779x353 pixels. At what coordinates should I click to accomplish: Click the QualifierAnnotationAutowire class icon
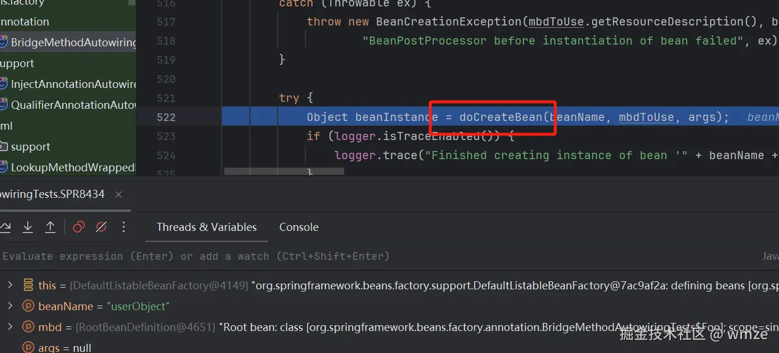(x=3, y=105)
